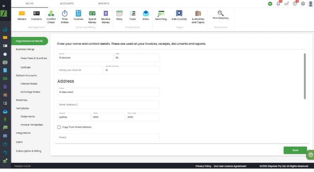Open Fixed Fees & Sundries settings
Viewport: 314px width, 172px height.
click(x=34, y=58)
